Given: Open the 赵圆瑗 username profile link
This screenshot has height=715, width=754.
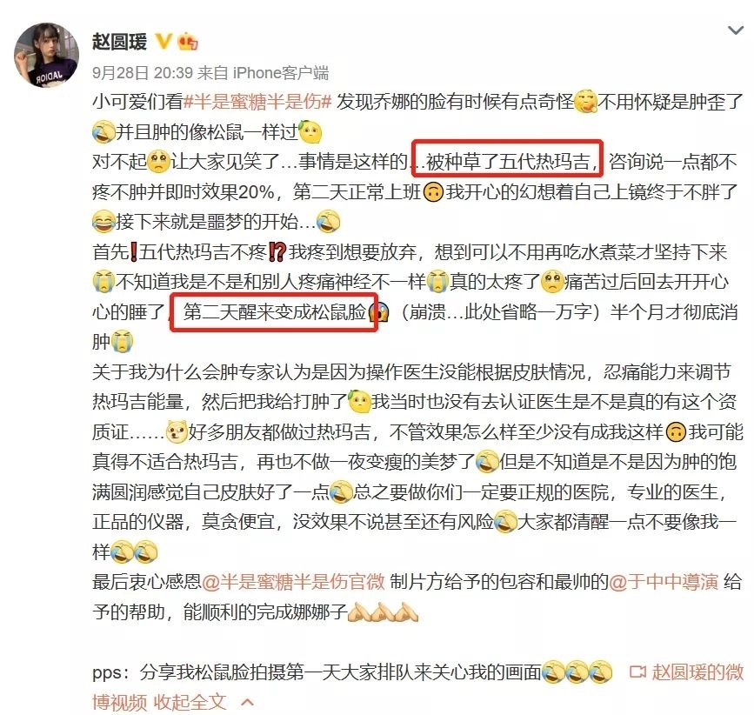Looking at the screenshot, I should click(120, 42).
